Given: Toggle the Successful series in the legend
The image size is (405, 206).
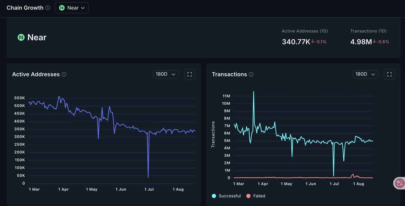Looking at the screenshot, I should [226, 196].
